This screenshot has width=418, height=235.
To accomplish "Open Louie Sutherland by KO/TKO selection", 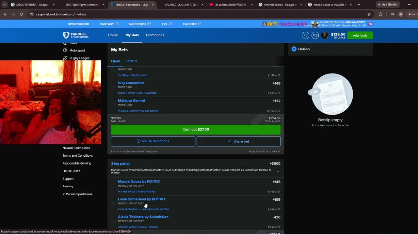I will 141,199.
